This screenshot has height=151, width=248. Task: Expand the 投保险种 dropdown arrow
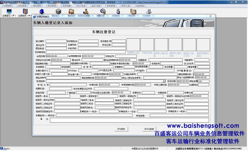(x=164, y=81)
